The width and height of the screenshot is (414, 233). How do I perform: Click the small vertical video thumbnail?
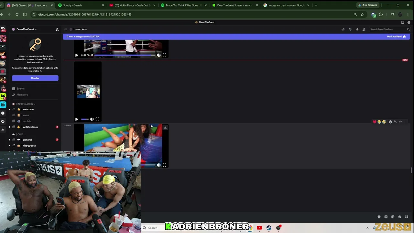click(88, 92)
